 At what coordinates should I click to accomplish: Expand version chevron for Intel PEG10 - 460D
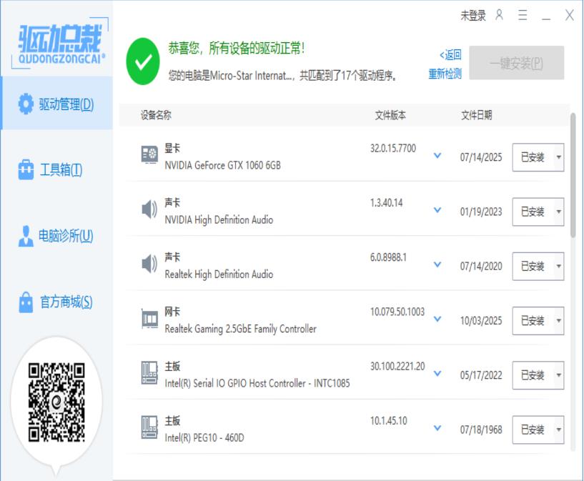(x=437, y=428)
